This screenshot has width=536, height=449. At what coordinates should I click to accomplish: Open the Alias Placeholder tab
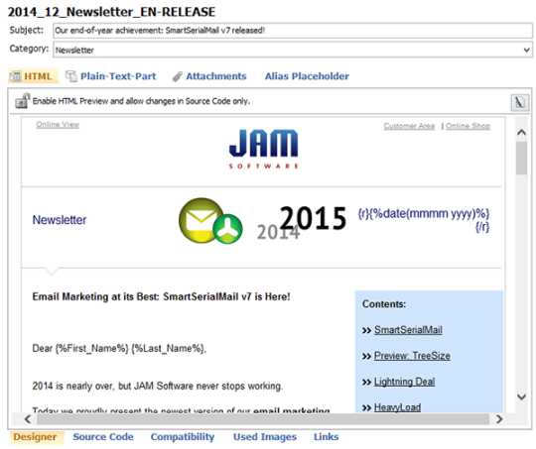pyautogui.click(x=307, y=76)
